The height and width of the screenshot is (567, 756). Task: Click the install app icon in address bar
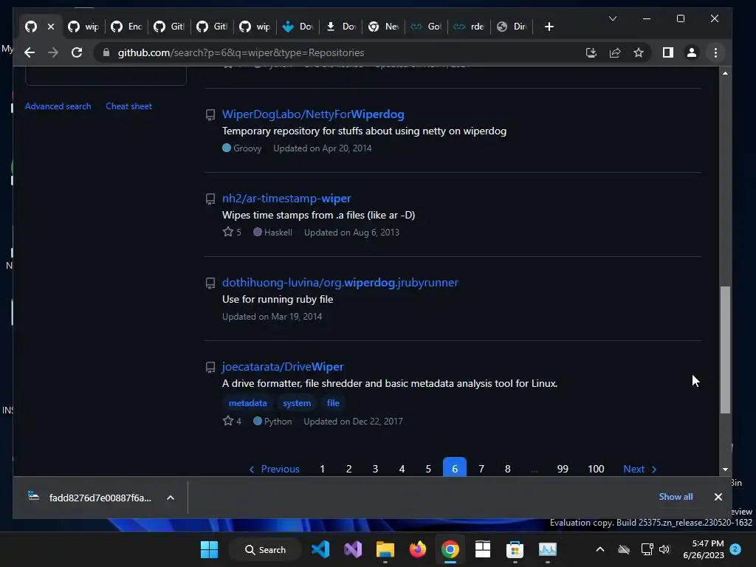pyautogui.click(x=591, y=52)
